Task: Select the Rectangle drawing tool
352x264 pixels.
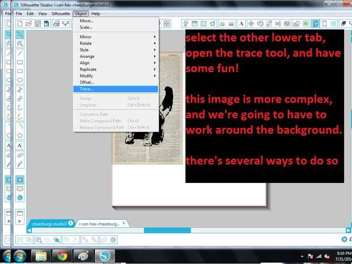Action: (x=20, y=62)
